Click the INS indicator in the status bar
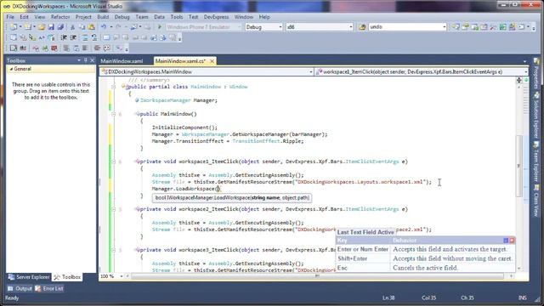 pyautogui.click(x=522, y=298)
